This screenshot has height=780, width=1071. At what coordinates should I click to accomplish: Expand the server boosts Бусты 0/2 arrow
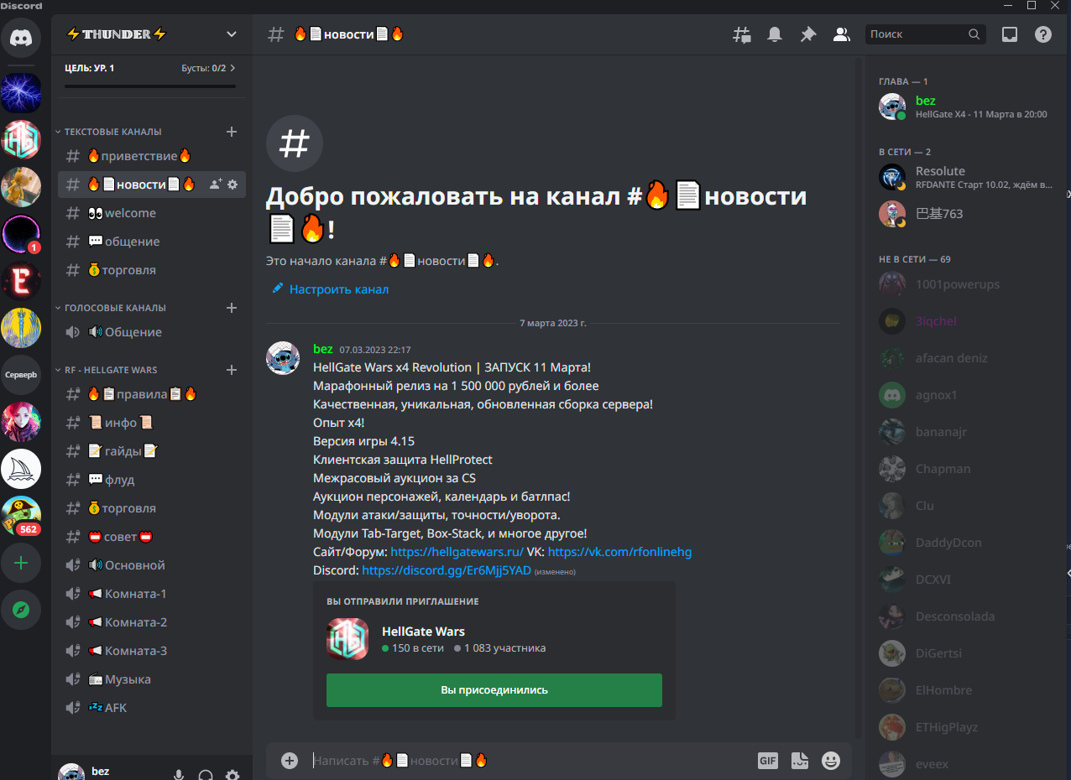[x=232, y=68]
